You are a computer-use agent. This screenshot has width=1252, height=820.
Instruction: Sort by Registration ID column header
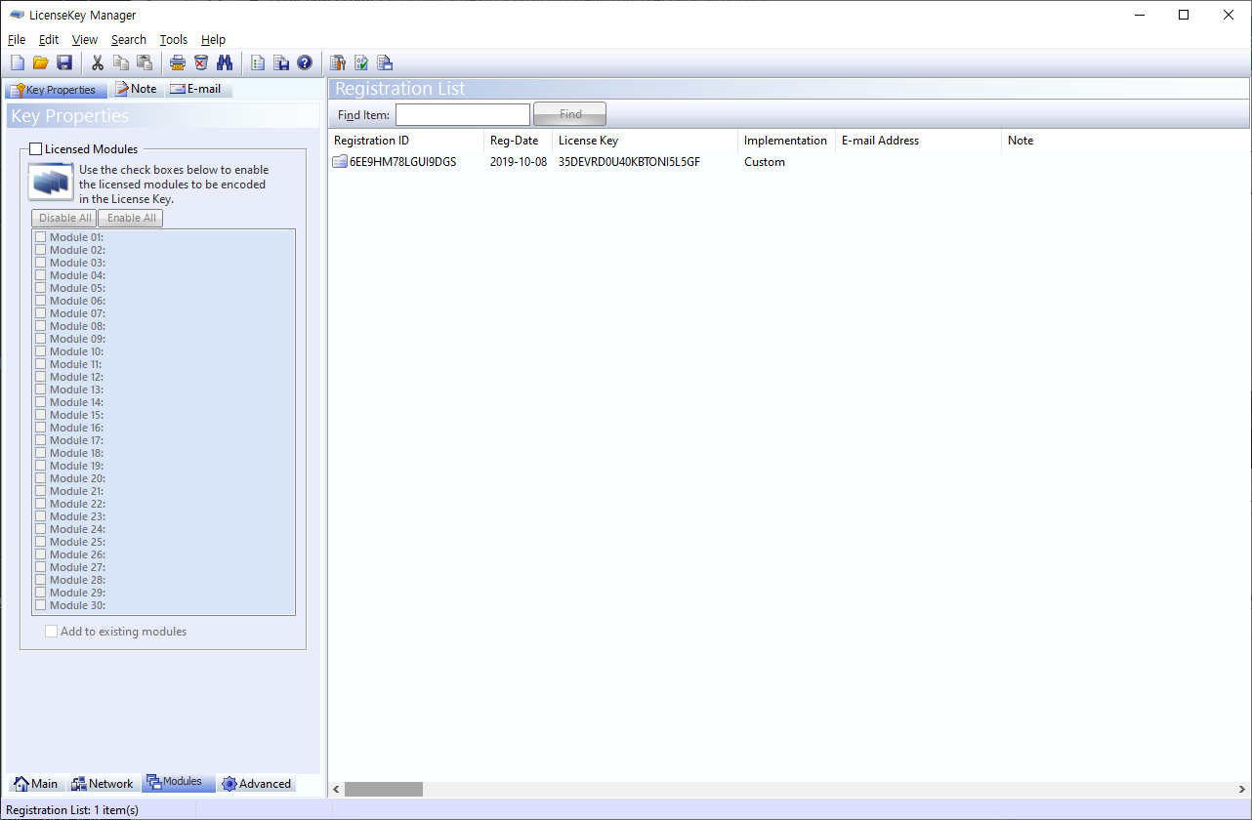[406, 141]
